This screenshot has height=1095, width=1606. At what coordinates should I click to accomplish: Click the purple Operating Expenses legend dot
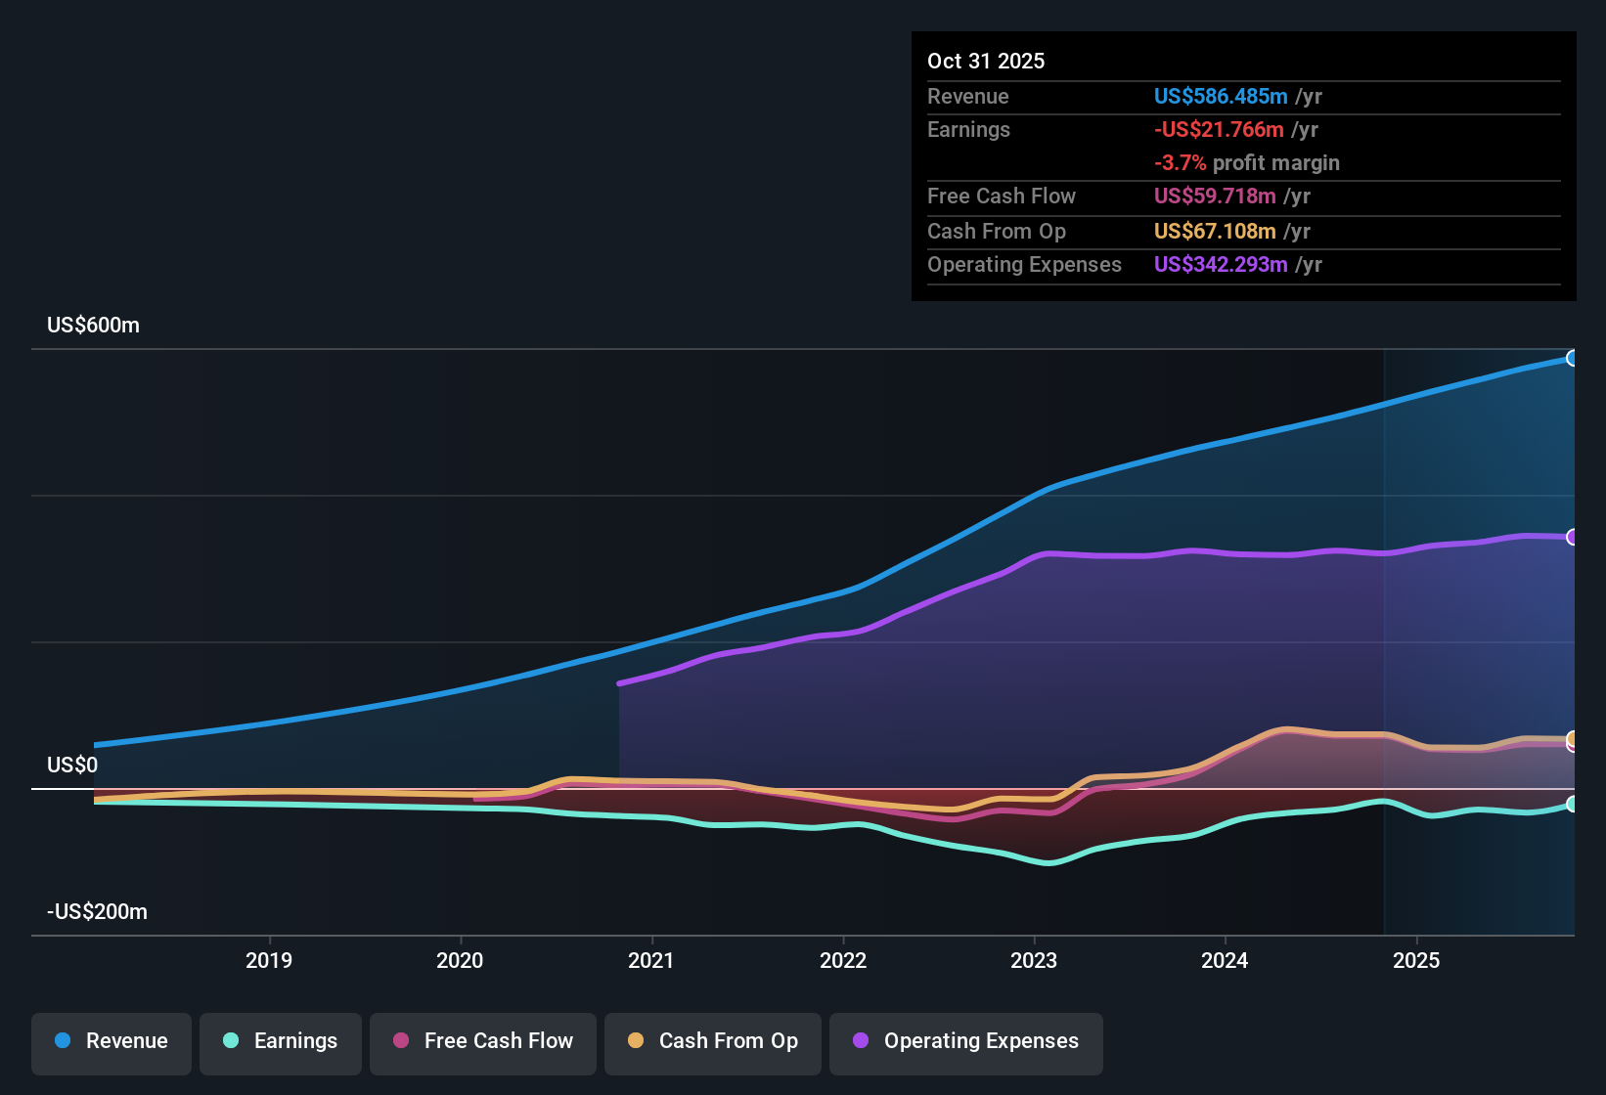click(x=859, y=1041)
